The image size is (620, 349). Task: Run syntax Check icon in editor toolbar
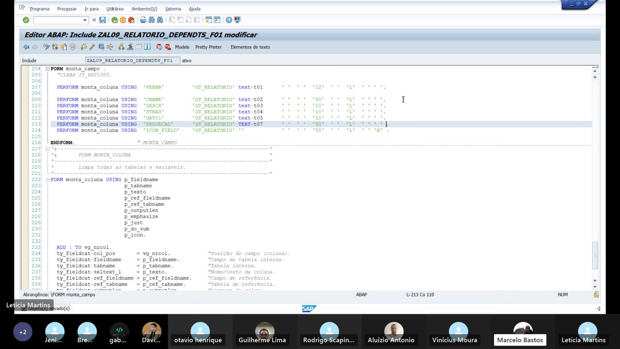pyautogui.click(x=84, y=47)
